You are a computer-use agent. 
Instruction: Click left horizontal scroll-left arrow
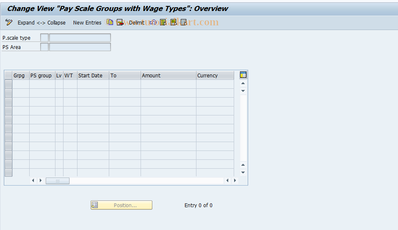pos(33,181)
